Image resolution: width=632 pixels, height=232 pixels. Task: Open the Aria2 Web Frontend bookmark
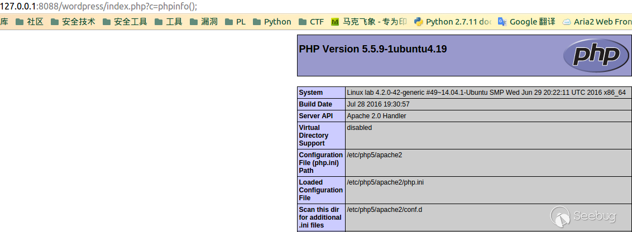(597, 22)
